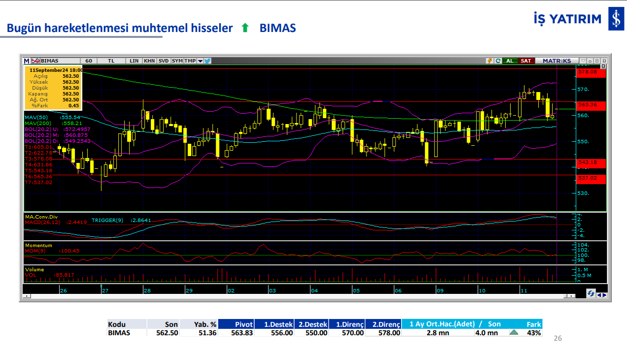Toggle the LIN scale button
Viewport: 627px width, 350px height.
134,61
